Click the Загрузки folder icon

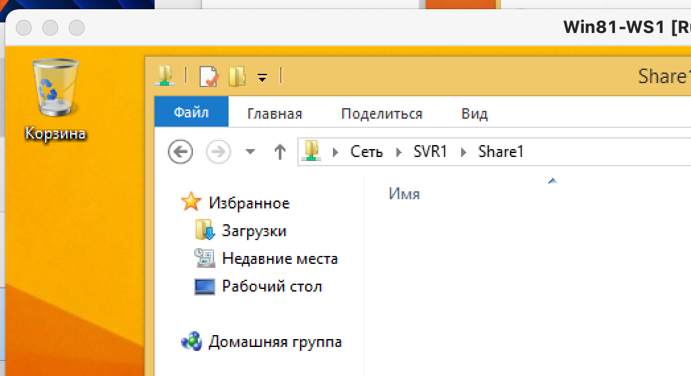pos(205,230)
